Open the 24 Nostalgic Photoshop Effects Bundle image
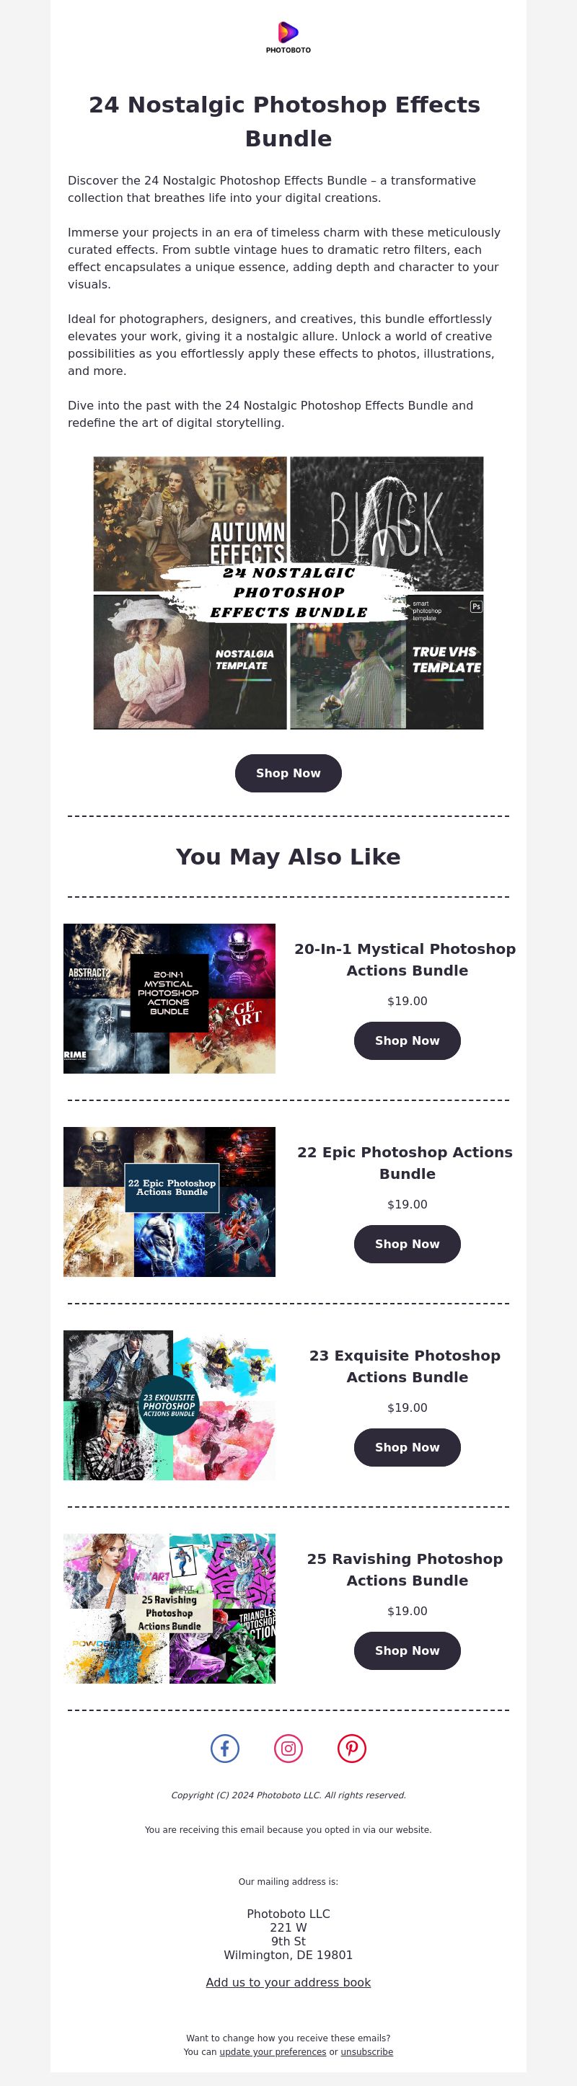 [x=288, y=593]
